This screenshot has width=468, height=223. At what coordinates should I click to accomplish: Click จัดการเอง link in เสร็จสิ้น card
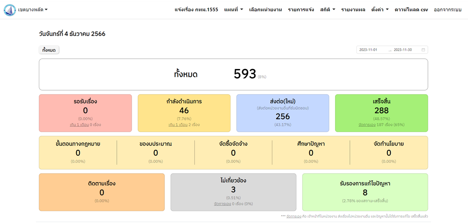point(367,125)
